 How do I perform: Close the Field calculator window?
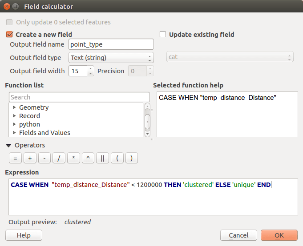point(7,7)
